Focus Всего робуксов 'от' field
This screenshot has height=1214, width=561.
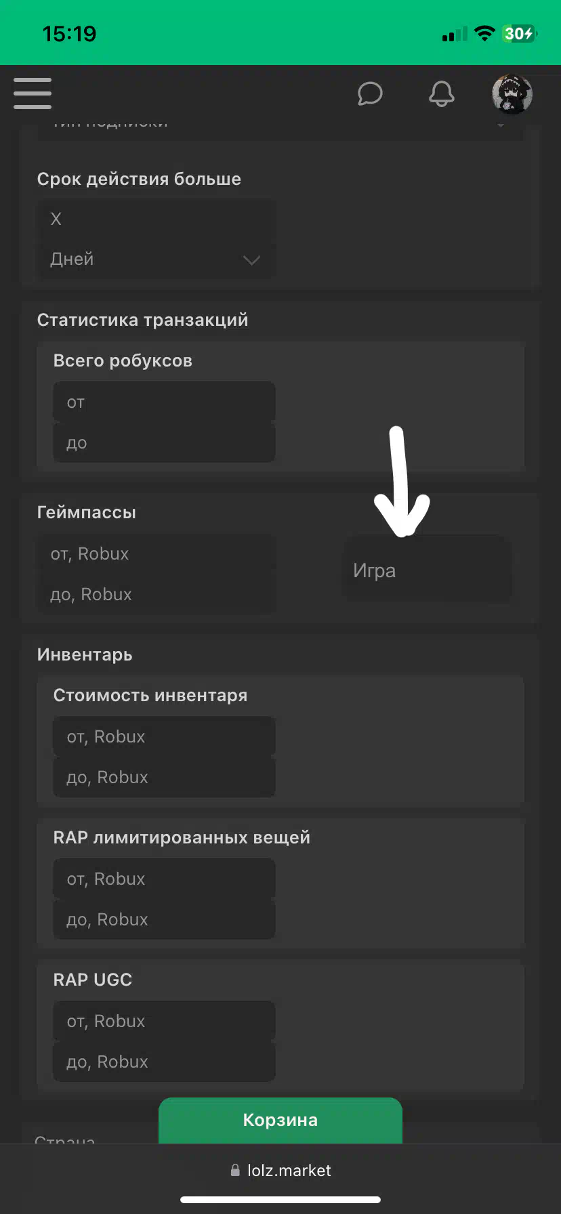165,402
